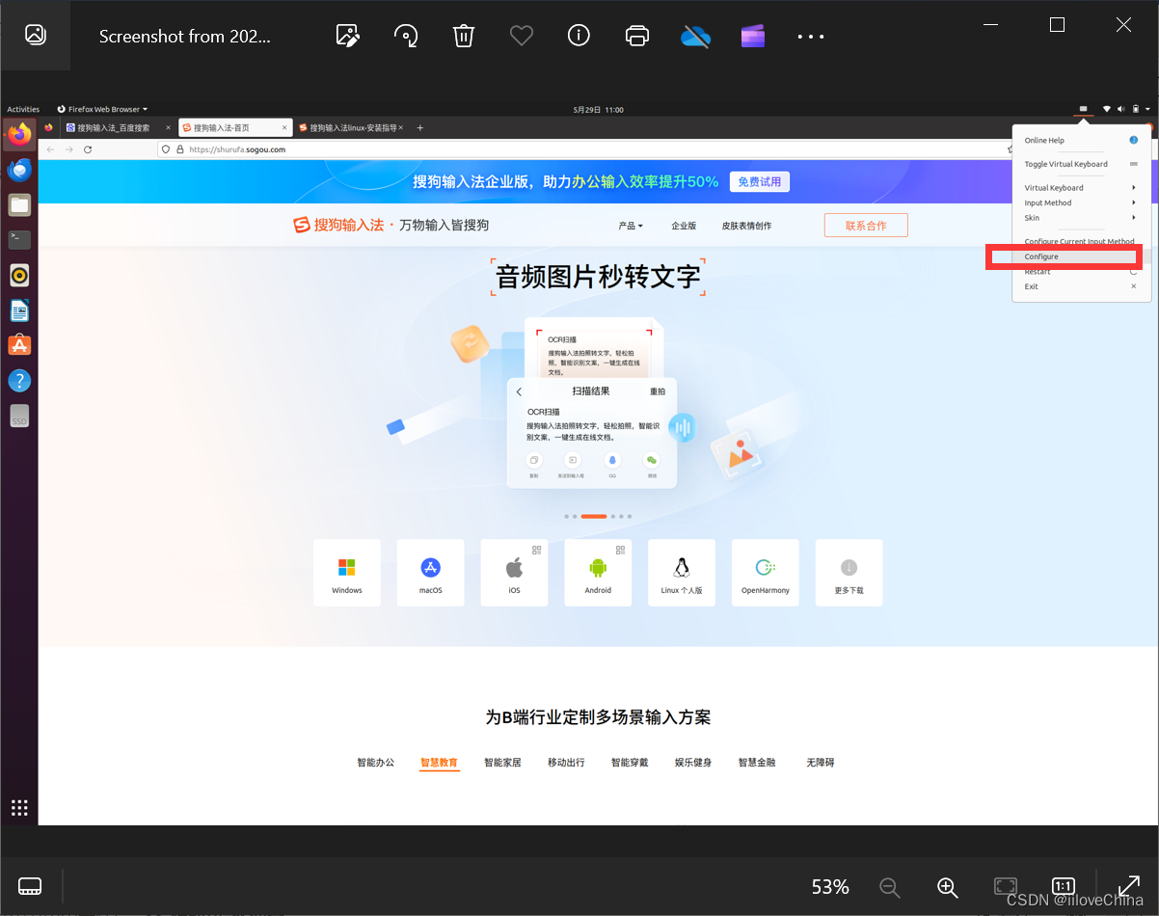The height and width of the screenshot is (916, 1159).
Task: Open Terminal from the dock
Action: 19,239
